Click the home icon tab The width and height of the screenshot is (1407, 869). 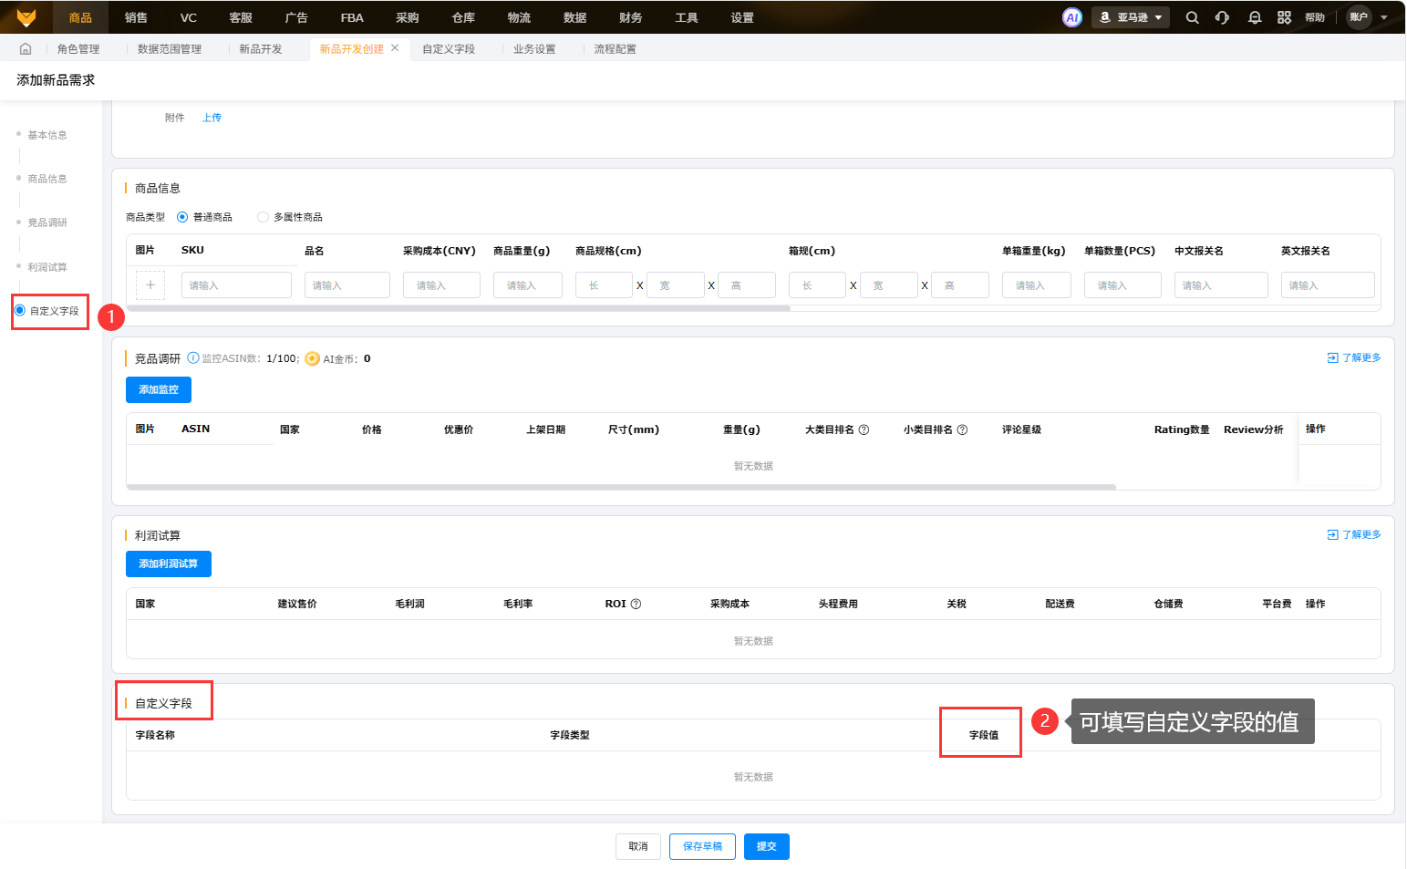pyautogui.click(x=26, y=49)
